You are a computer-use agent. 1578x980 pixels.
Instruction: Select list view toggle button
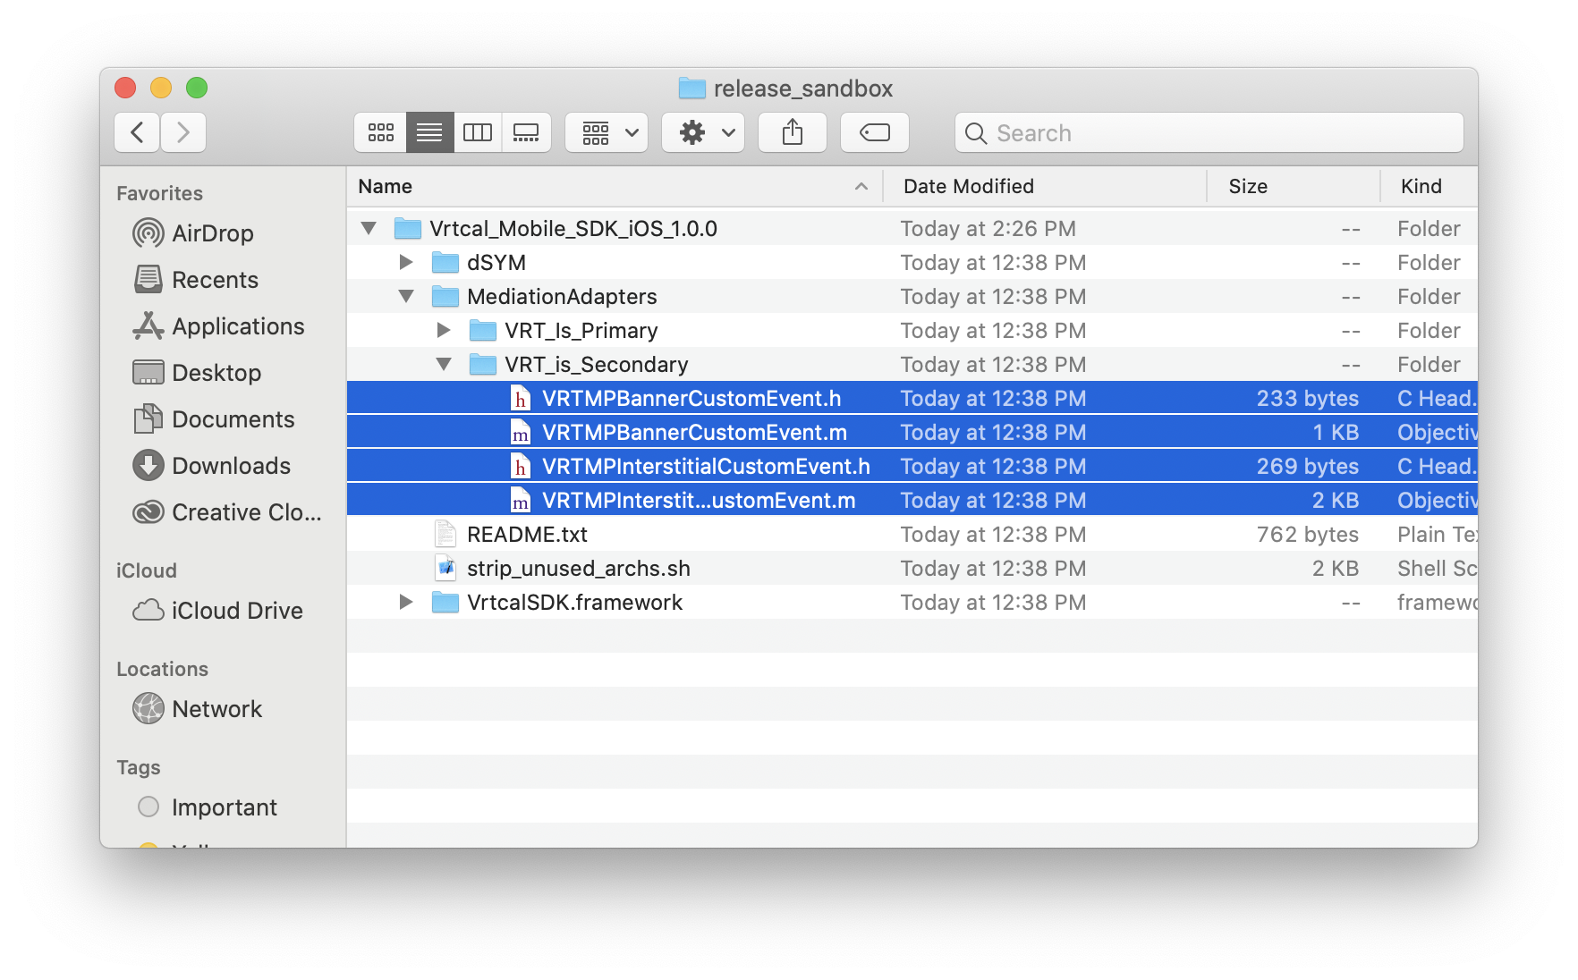pos(429,133)
